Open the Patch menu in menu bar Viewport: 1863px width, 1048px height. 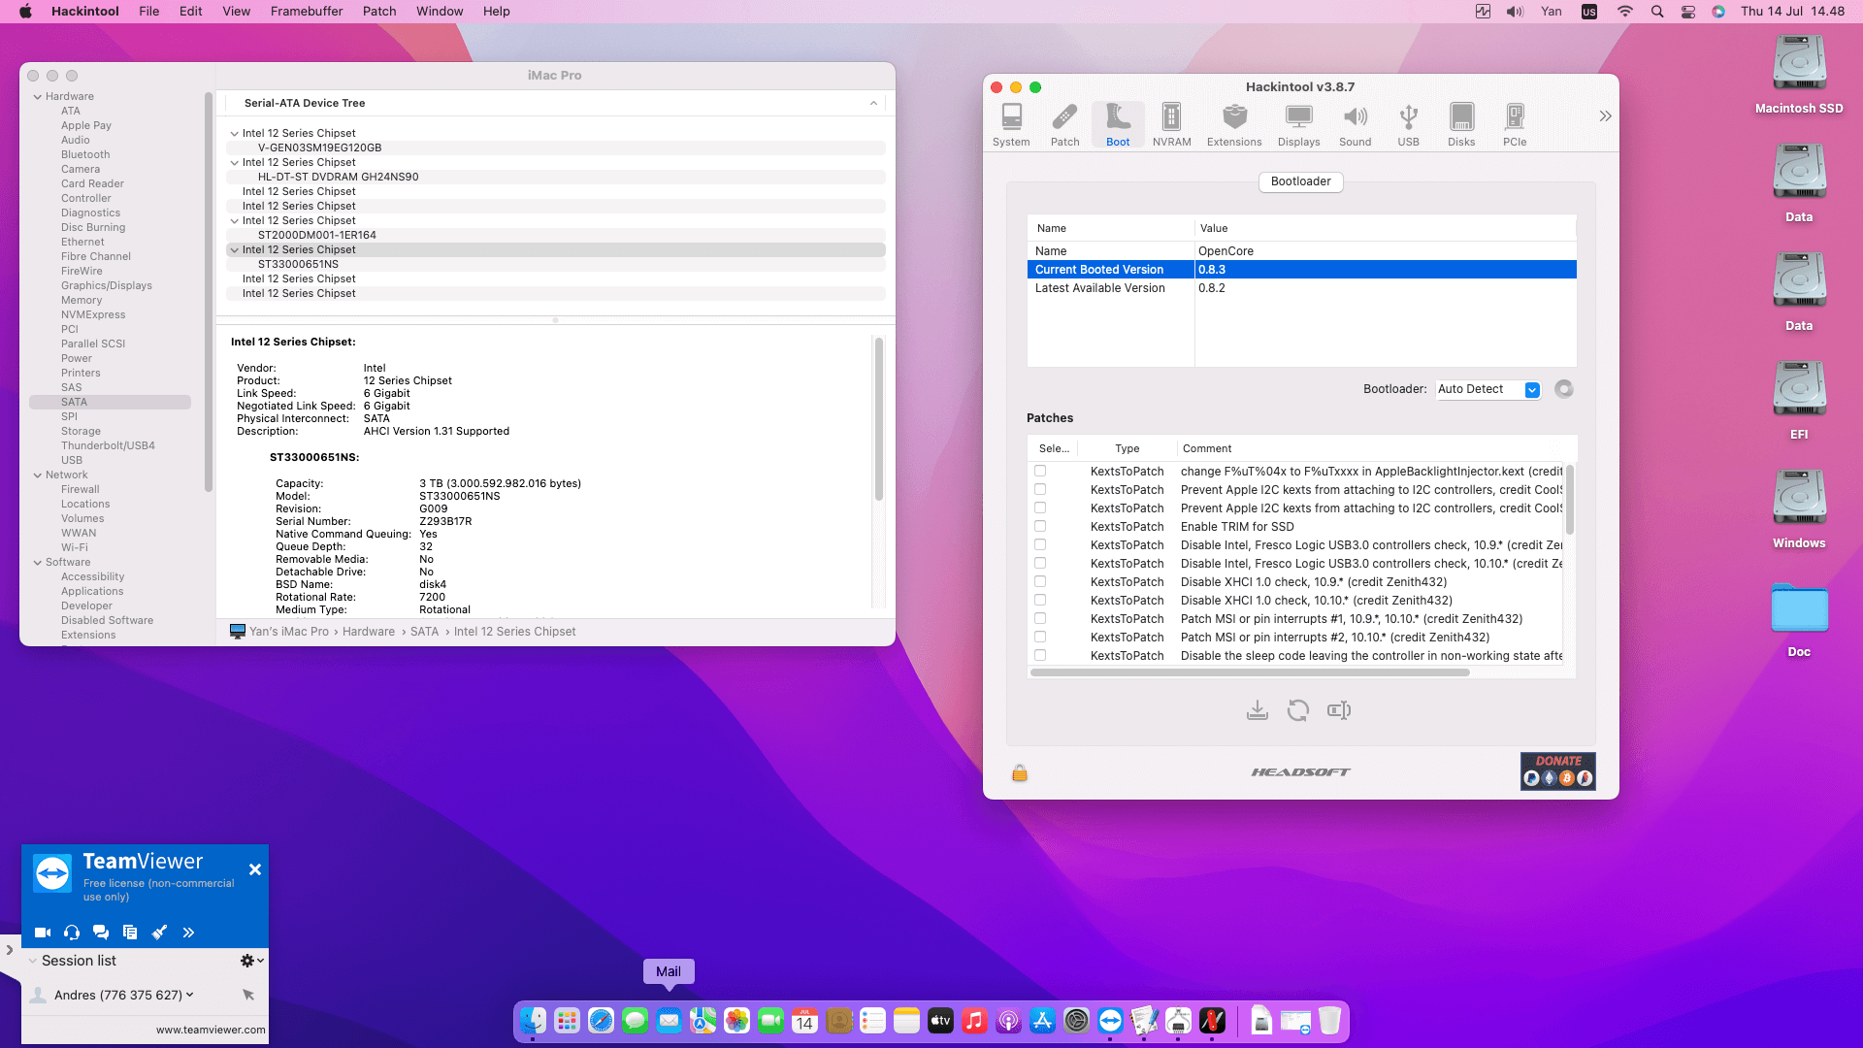pyautogui.click(x=379, y=12)
